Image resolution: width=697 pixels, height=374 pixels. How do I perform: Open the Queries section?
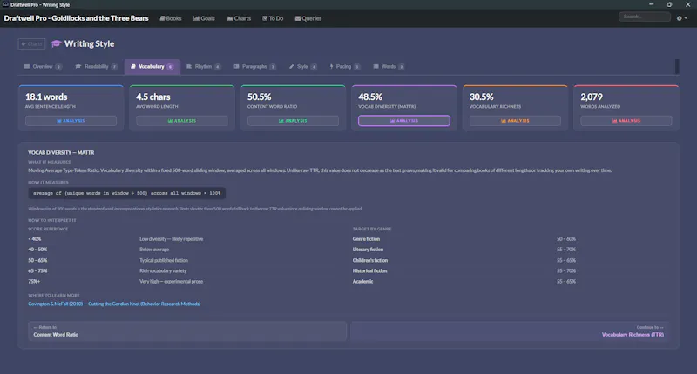[308, 18]
